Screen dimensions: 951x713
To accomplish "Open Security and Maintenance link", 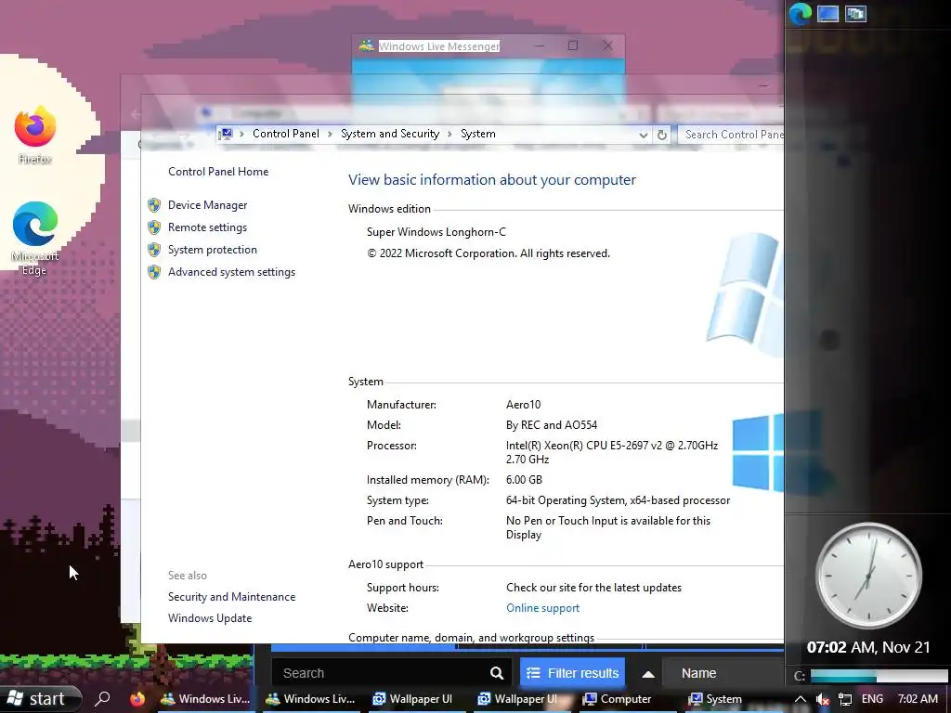I will point(231,597).
